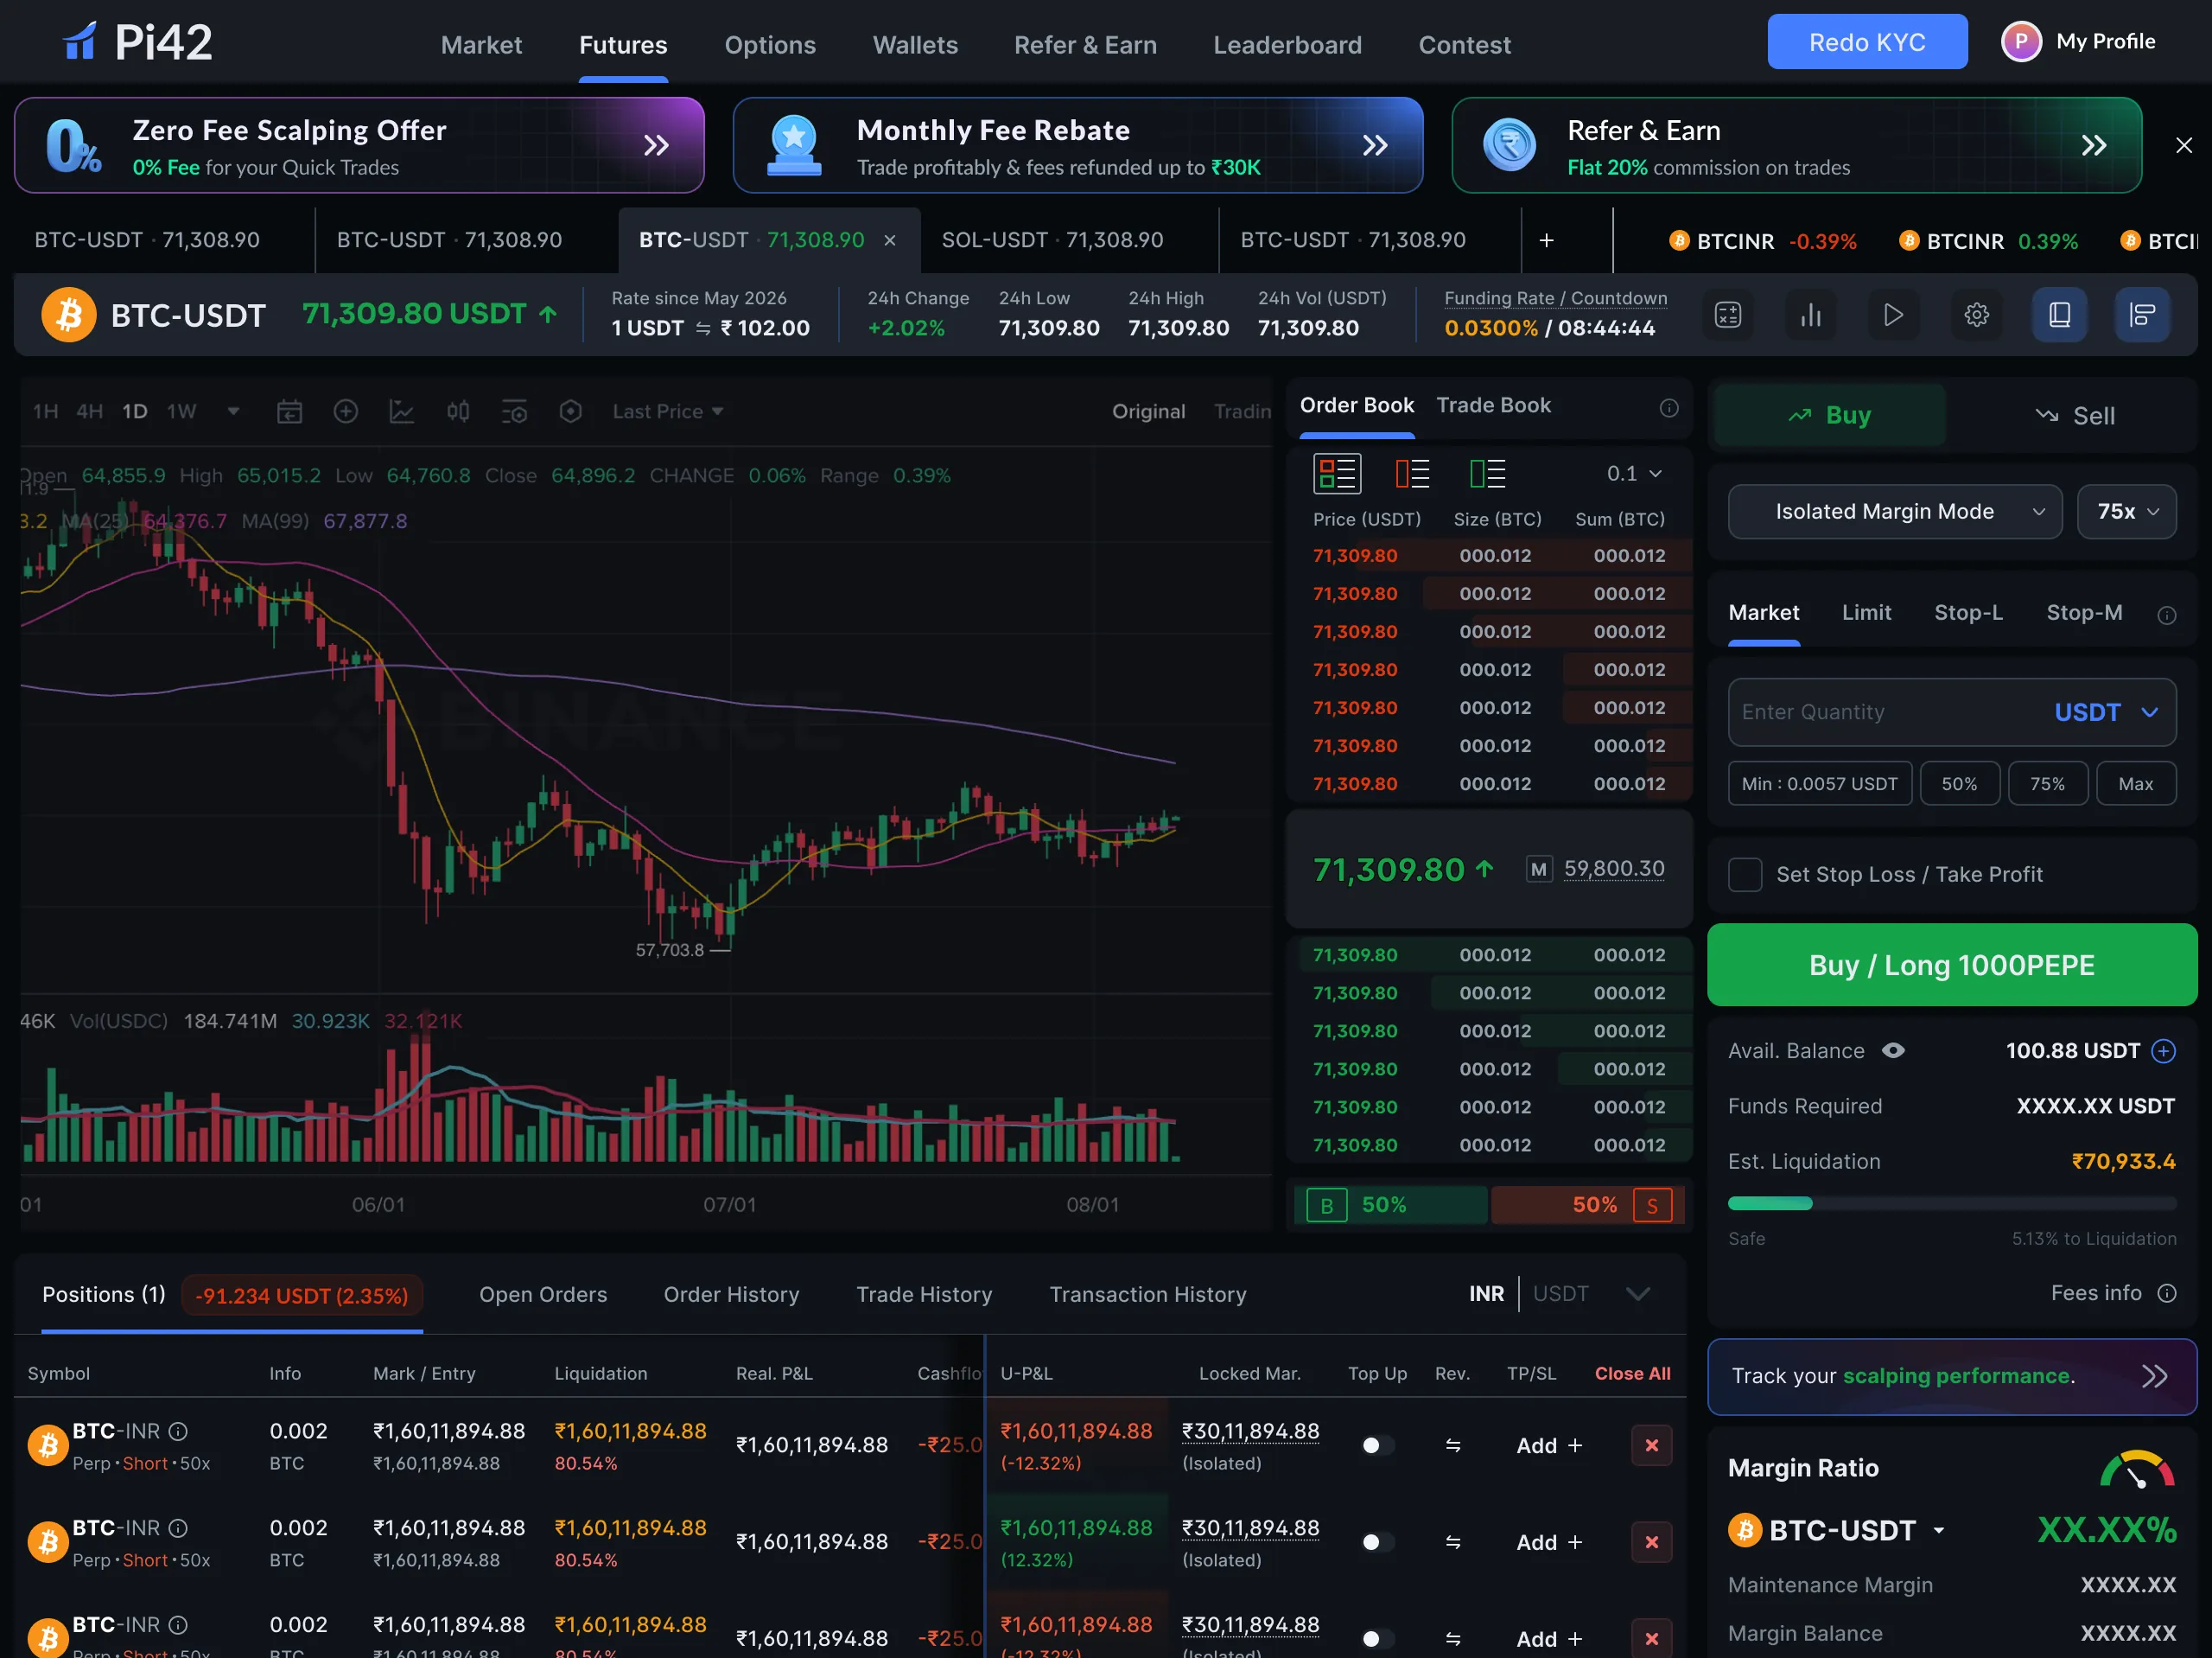Click Add TP/SL in first position row
Viewport: 2212px width, 1658px height.
1549,1446
